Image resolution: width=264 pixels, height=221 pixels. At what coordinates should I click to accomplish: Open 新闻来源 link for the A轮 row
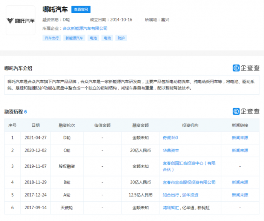240,195
